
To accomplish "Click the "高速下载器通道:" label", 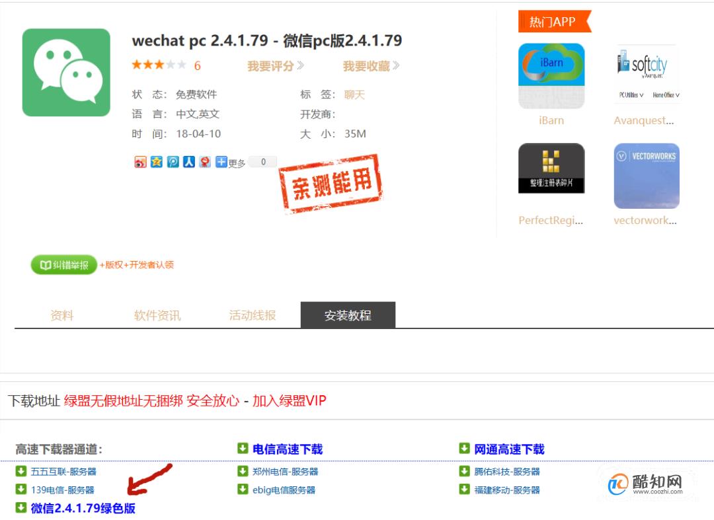I will tap(59, 449).
